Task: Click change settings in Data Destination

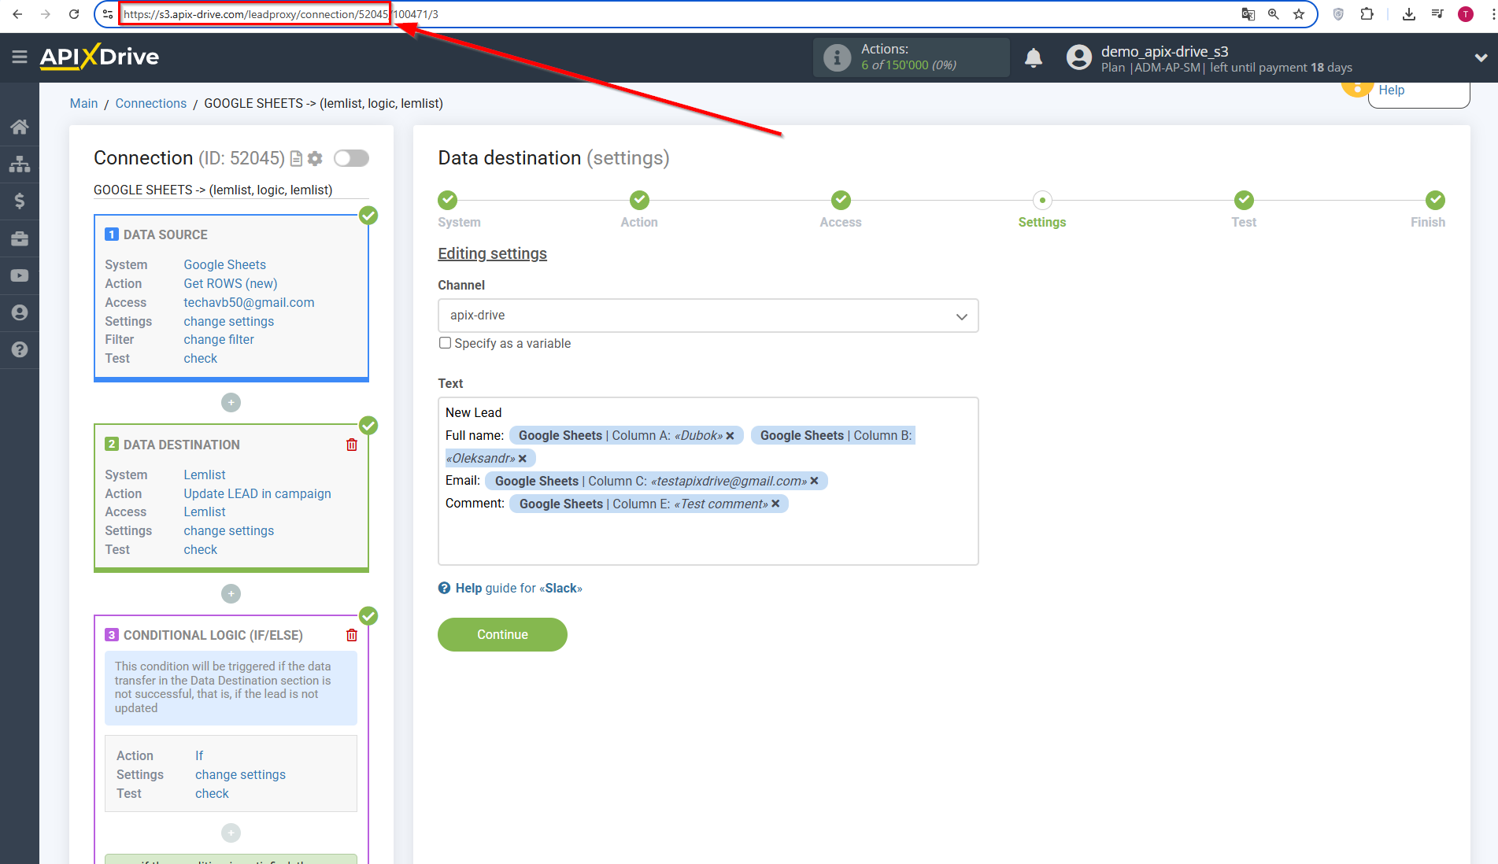Action: (229, 530)
